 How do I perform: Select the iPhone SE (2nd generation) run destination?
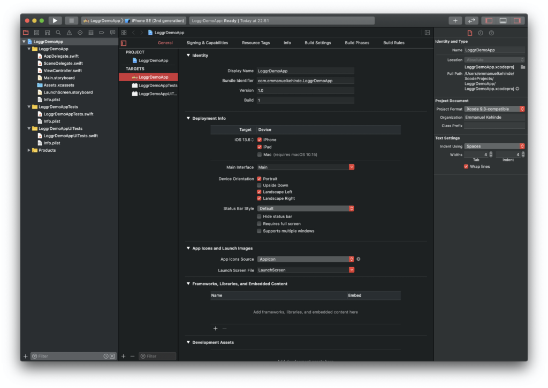(155, 21)
